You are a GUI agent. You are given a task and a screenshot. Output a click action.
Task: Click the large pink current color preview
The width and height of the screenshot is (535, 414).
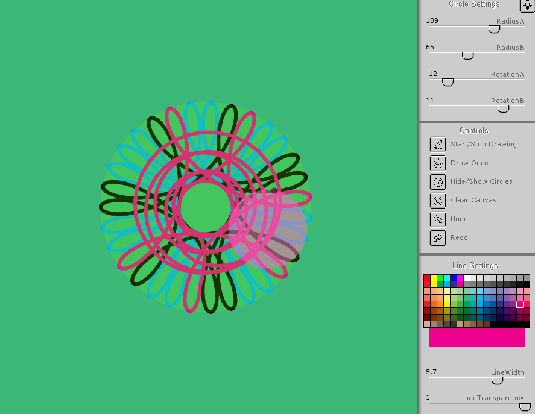(476, 337)
